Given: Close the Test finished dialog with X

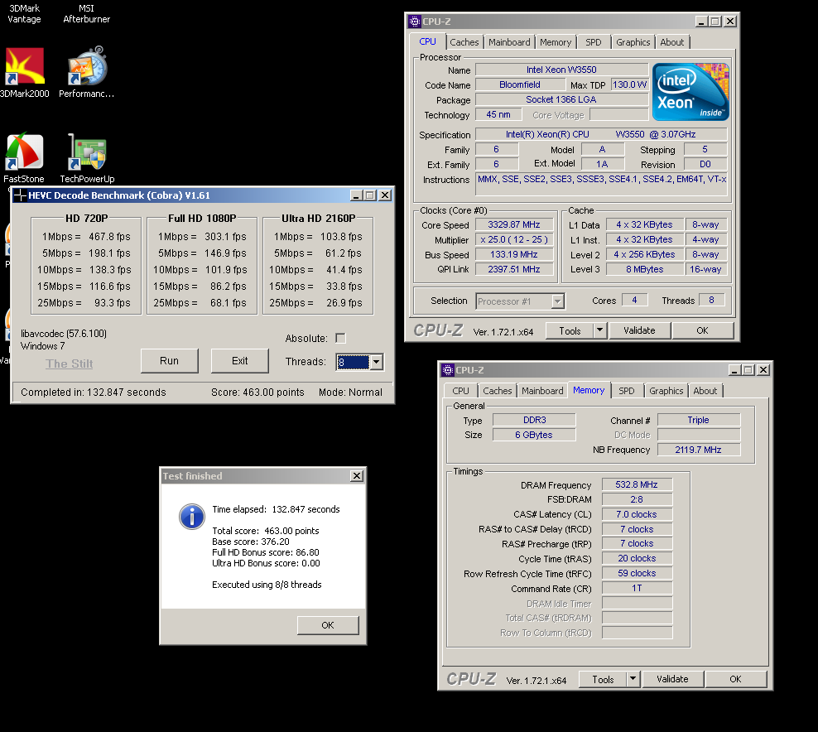Looking at the screenshot, I should [357, 476].
